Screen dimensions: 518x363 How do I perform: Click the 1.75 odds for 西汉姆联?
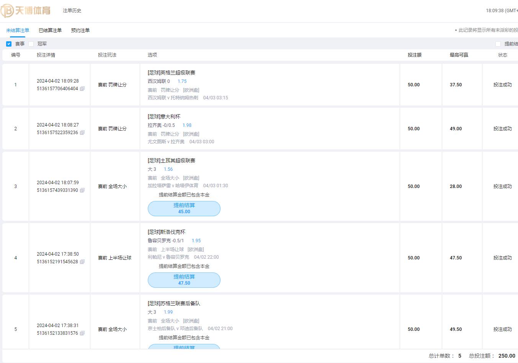(182, 81)
